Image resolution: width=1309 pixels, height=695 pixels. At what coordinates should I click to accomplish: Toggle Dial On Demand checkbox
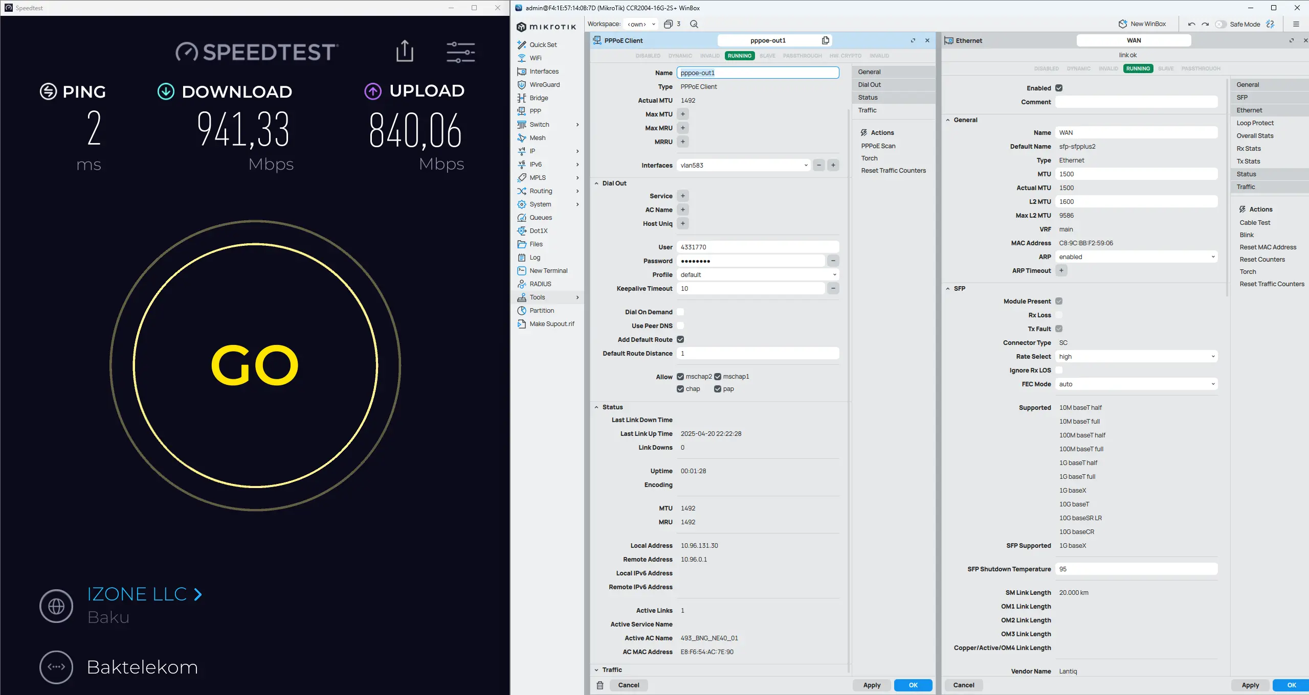pyautogui.click(x=680, y=312)
